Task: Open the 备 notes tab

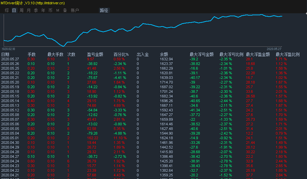Action: click(x=65, y=10)
